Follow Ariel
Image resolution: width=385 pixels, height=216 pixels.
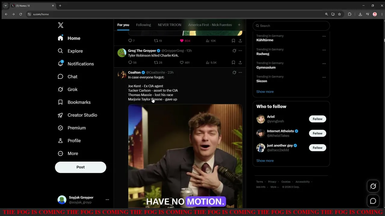(317, 119)
